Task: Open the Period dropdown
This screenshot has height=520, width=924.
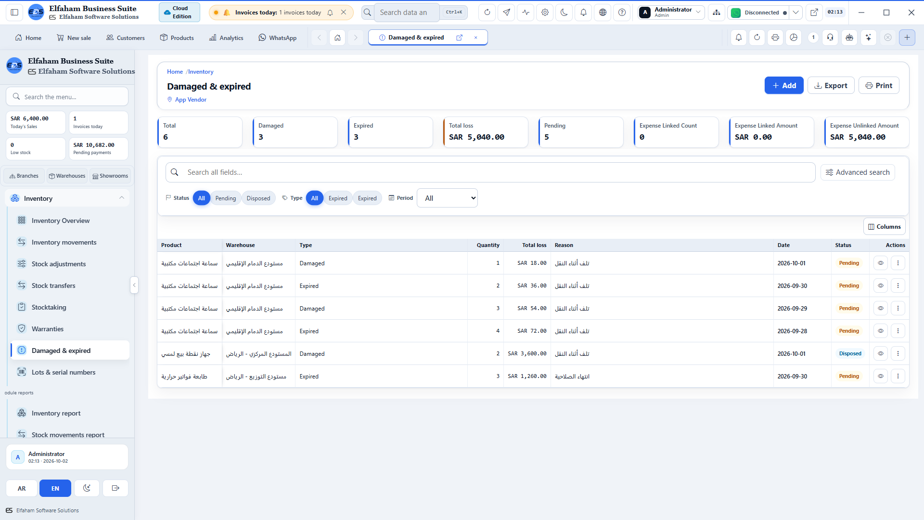Action: tap(447, 198)
